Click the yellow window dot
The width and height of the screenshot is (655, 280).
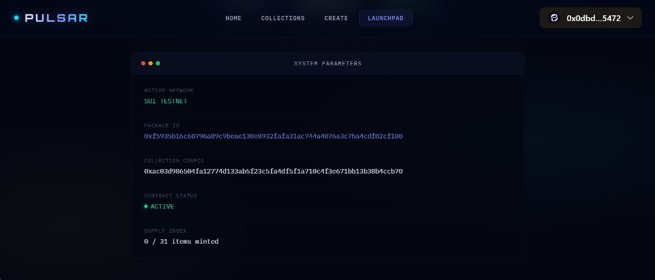pos(150,63)
